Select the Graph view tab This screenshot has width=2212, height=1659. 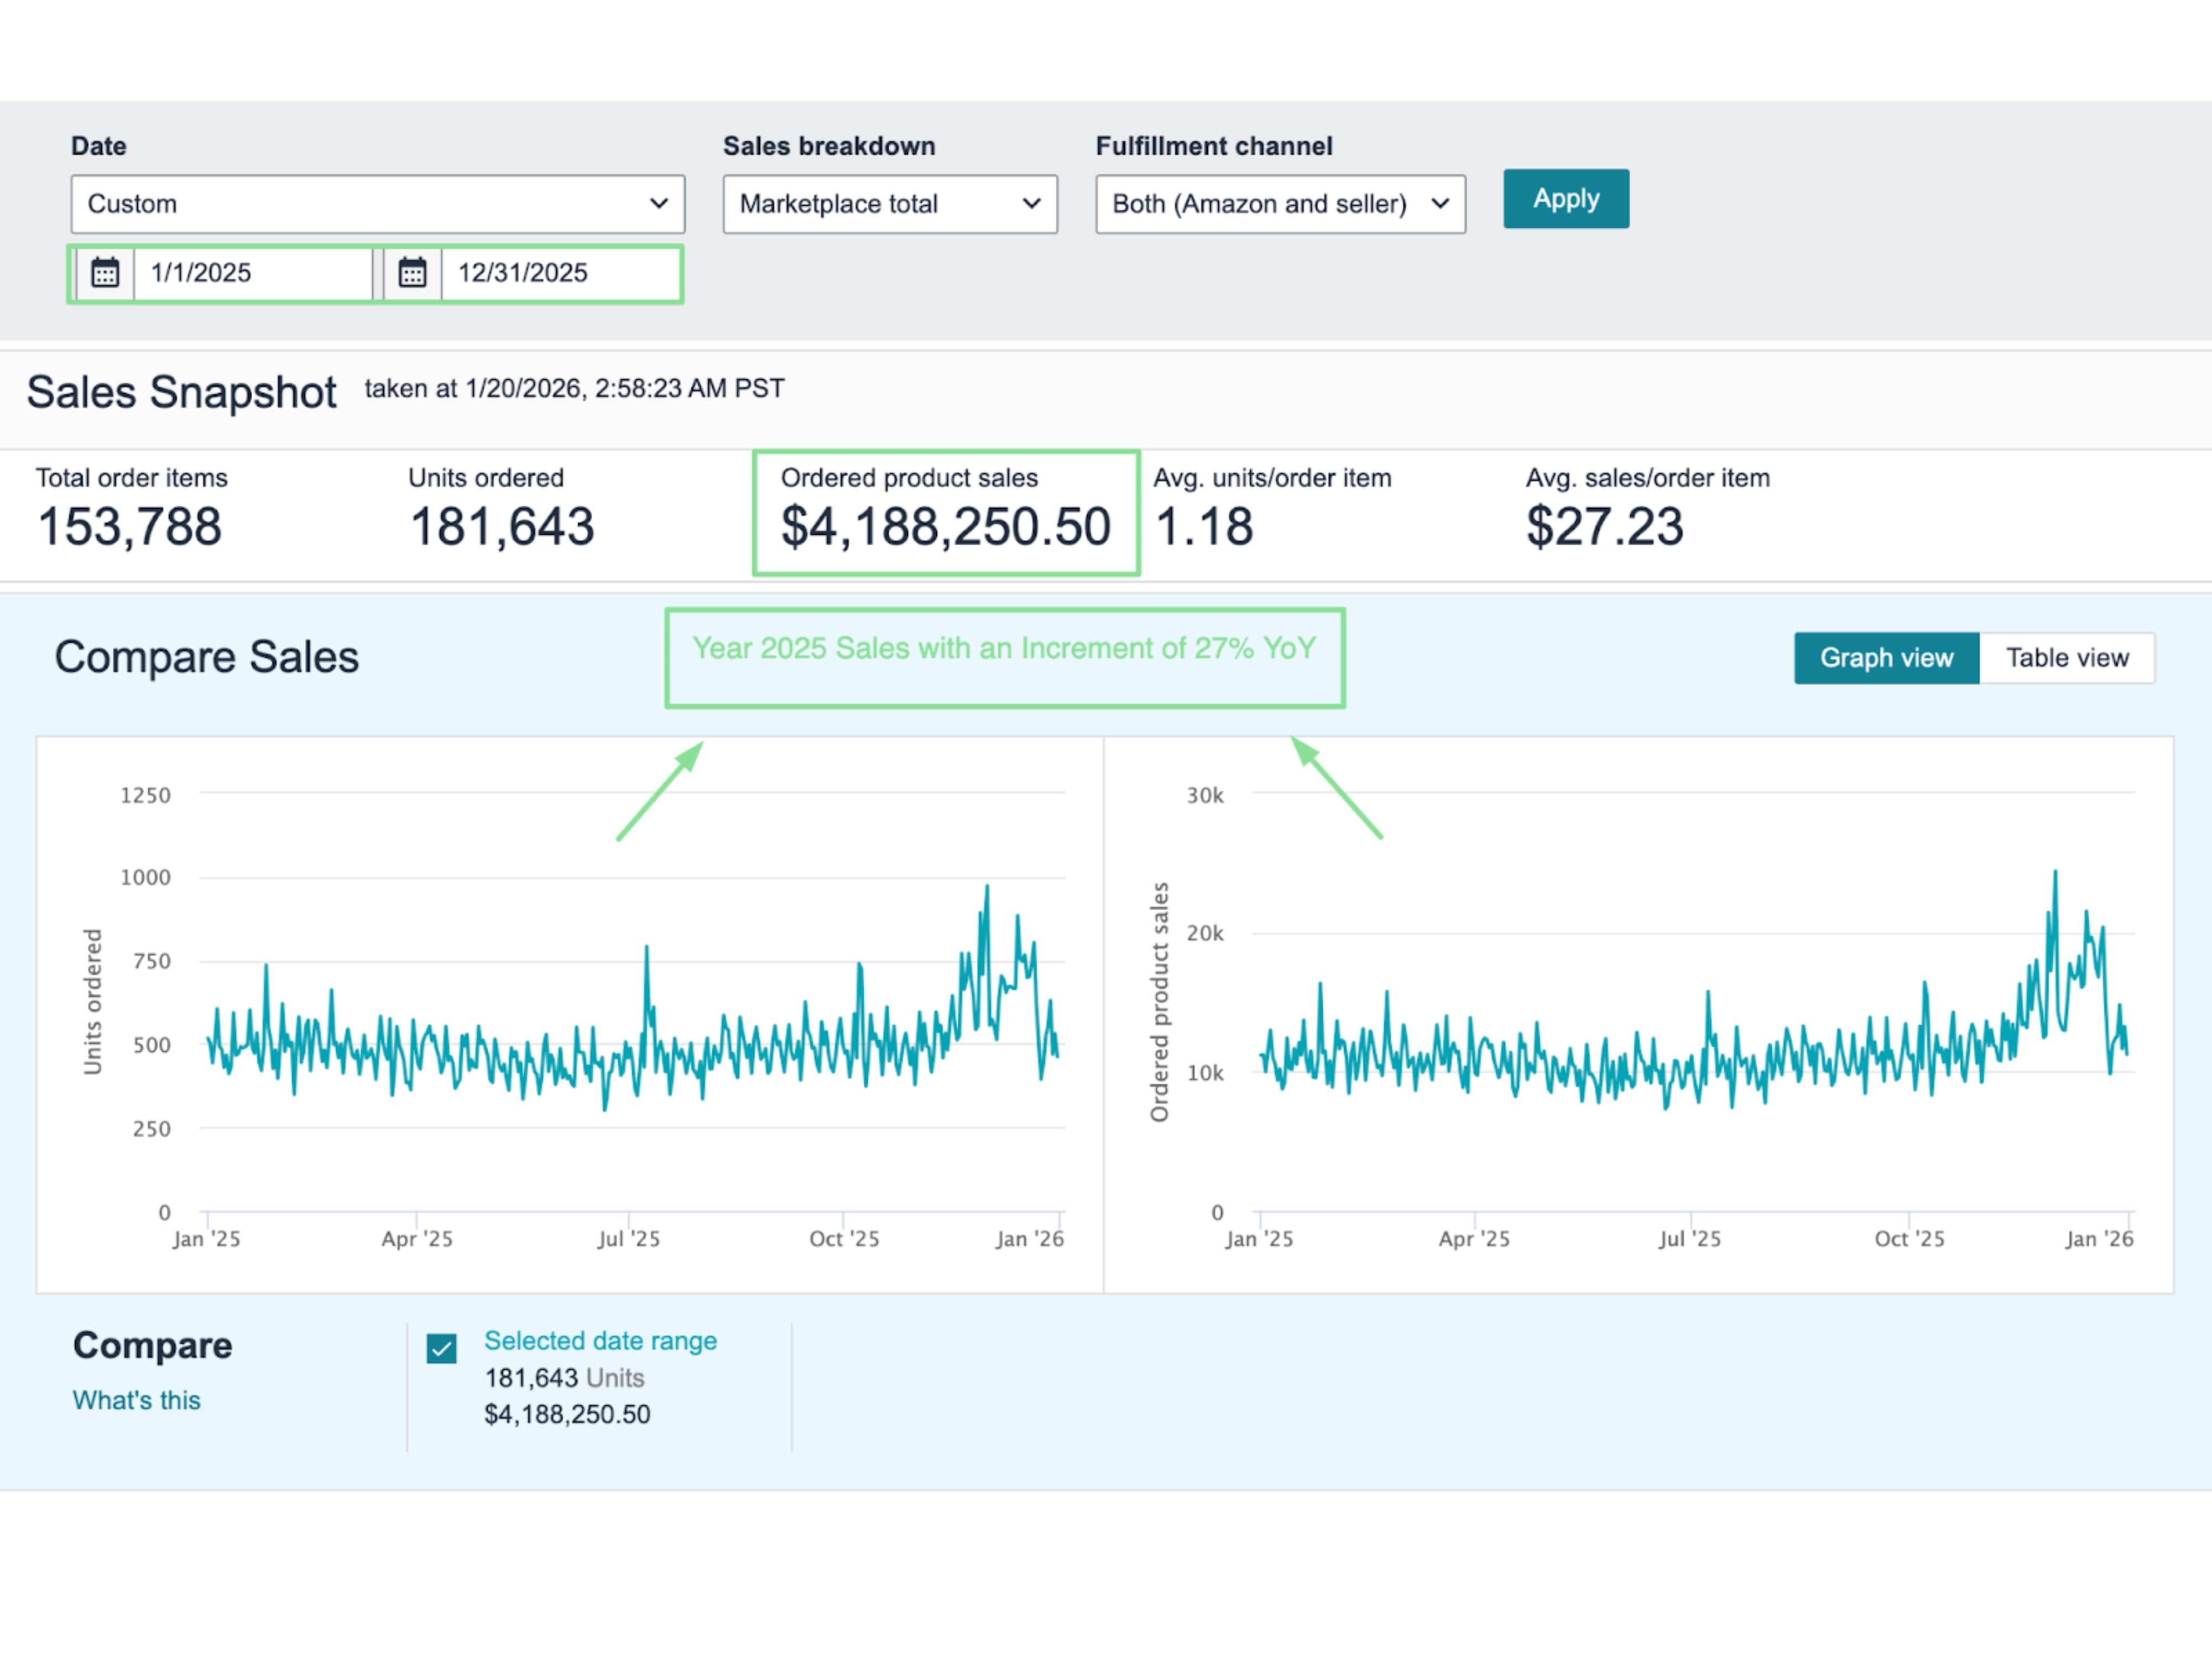[x=1886, y=657]
